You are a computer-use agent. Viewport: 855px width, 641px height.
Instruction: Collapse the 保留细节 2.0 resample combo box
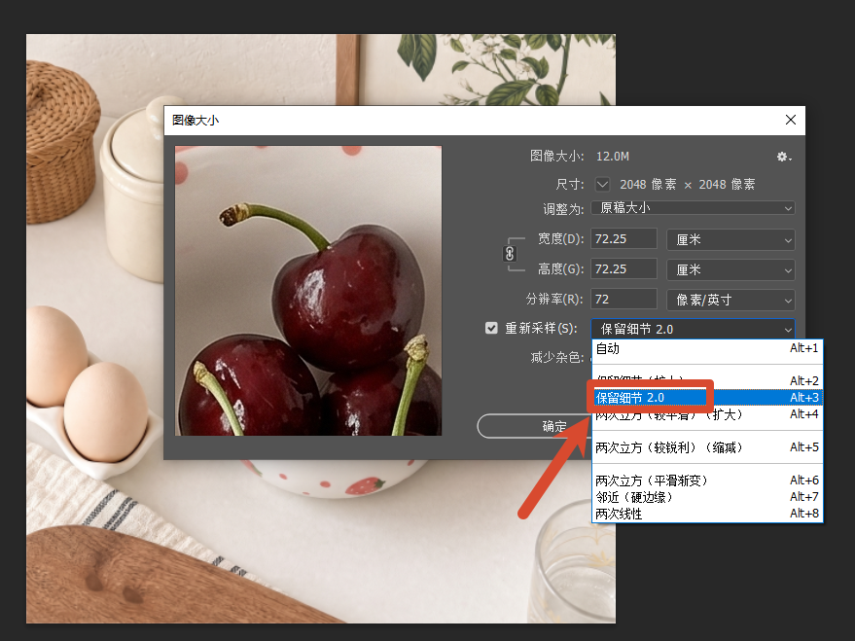[693, 329]
